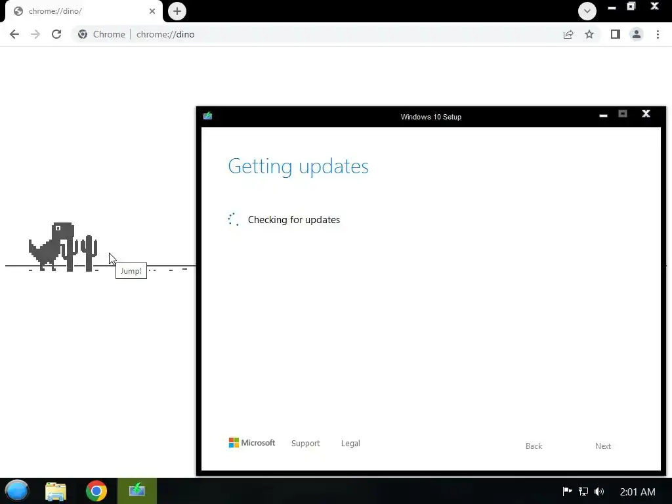The width and height of the screenshot is (672, 504).
Task: Open the Support link in Setup
Action: click(x=306, y=443)
